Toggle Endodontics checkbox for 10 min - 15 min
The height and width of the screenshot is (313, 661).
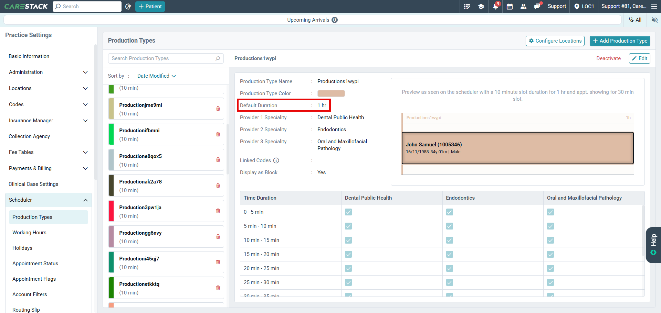pyautogui.click(x=450, y=240)
